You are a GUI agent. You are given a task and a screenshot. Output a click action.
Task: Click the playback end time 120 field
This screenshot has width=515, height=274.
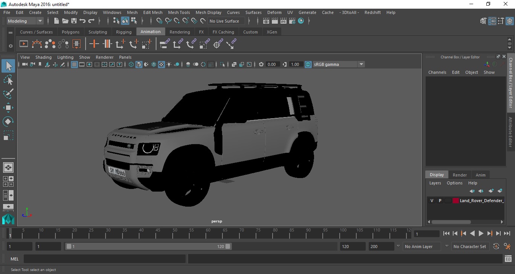tap(353, 247)
